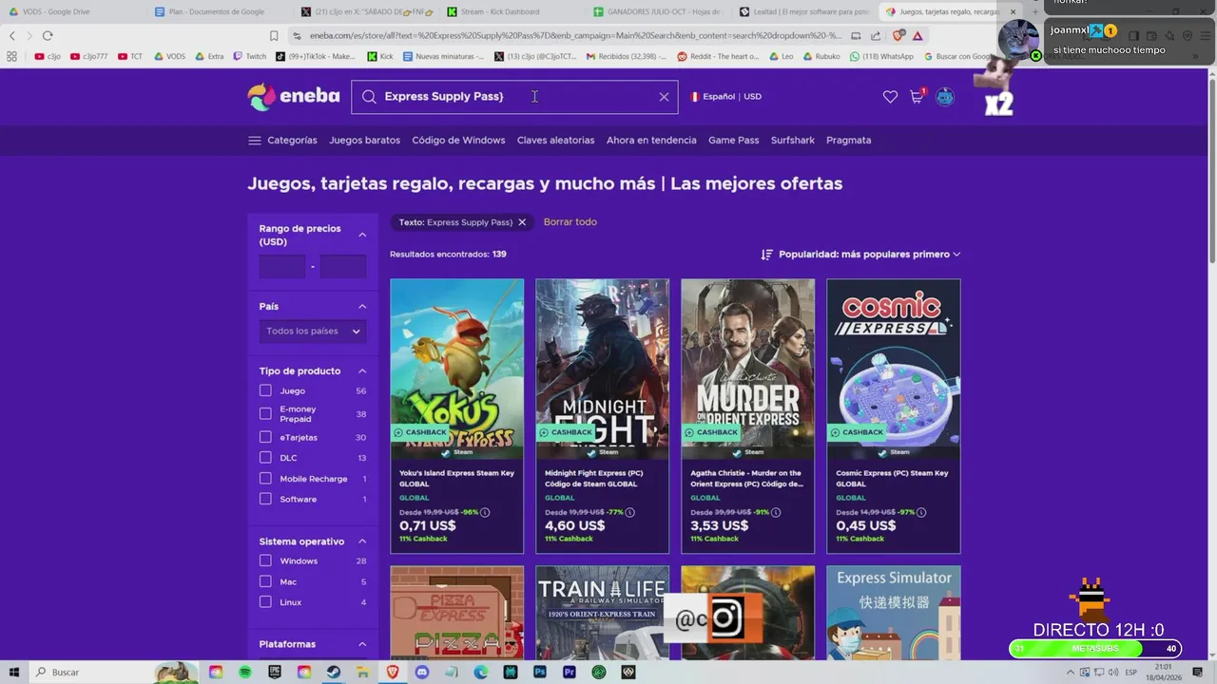The height and width of the screenshot is (684, 1217).
Task: Check the Software product type
Action: coord(265,499)
